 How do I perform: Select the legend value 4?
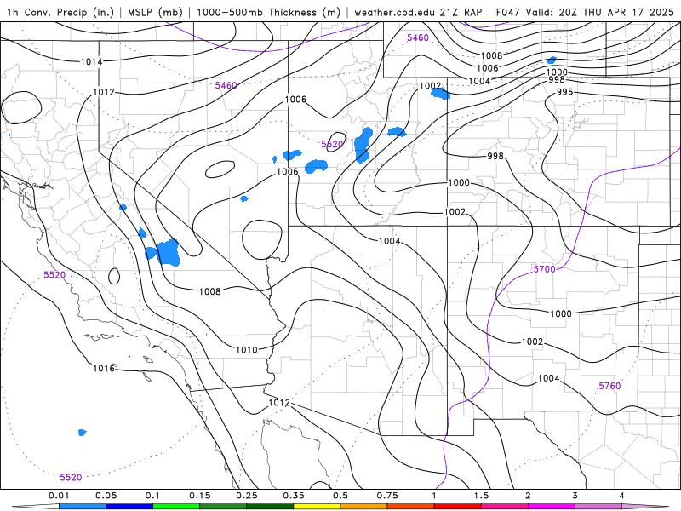coord(622,496)
